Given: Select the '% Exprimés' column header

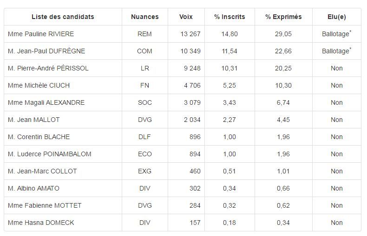Looking at the screenshot, I should (283, 17).
